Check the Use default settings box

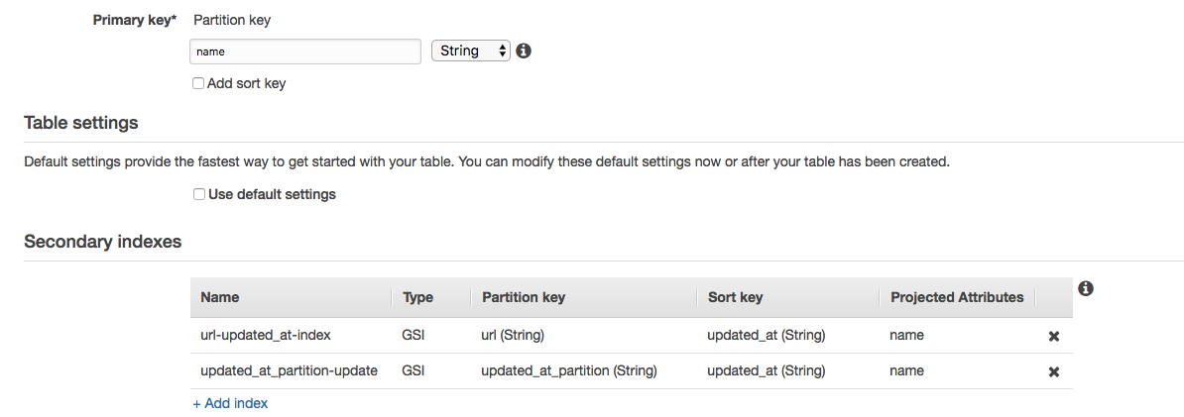point(198,194)
